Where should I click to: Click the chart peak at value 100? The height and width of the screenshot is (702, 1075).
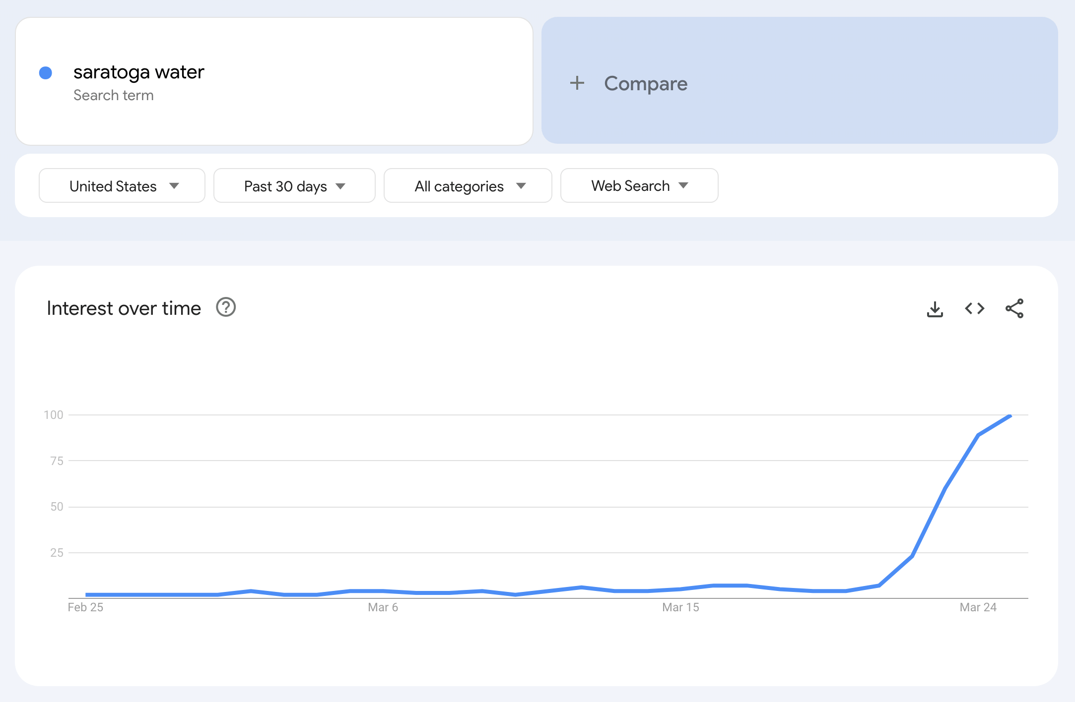coord(1010,415)
